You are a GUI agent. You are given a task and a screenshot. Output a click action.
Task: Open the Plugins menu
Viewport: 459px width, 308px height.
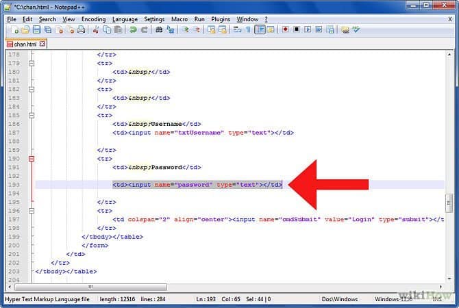coord(221,19)
